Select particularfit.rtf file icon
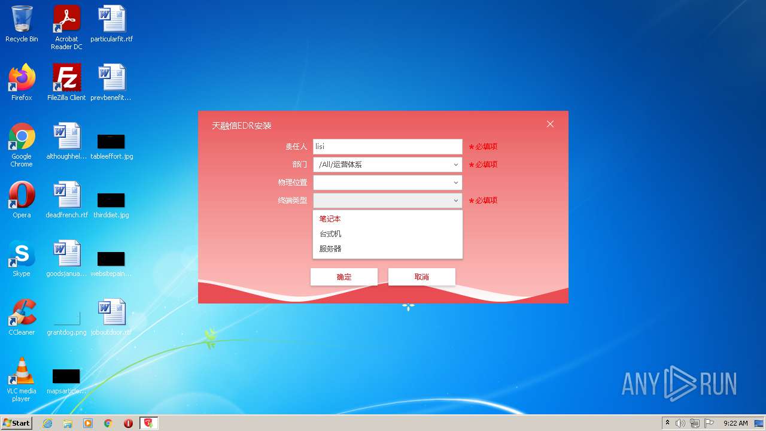This screenshot has width=766, height=431. [x=112, y=24]
